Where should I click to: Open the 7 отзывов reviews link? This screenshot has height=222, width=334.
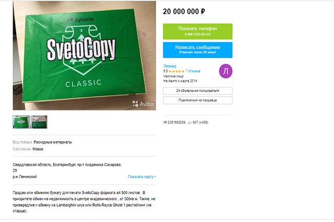[193, 71]
